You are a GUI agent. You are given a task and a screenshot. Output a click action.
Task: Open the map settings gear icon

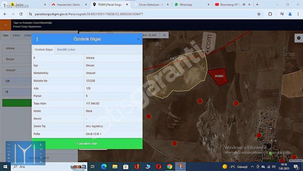pos(298,38)
